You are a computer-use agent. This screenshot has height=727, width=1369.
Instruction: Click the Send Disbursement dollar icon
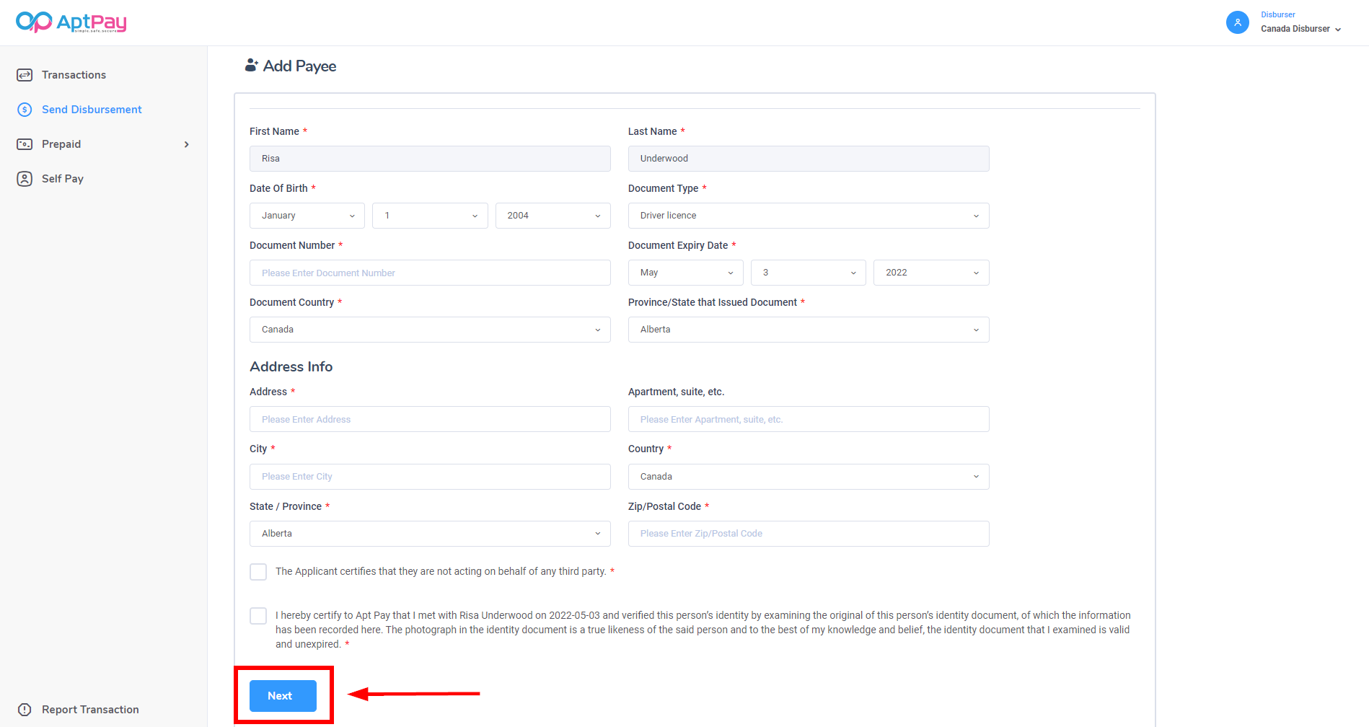click(25, 110)
